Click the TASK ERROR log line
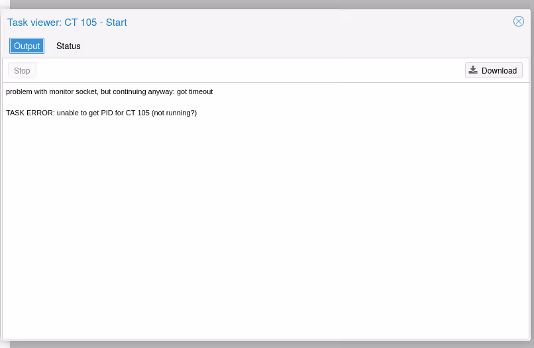Viewport: 534px width, 348px height. click(101, 113)
